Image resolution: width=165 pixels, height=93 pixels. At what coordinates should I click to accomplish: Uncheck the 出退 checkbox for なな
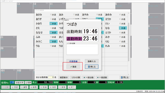[120, 28]
